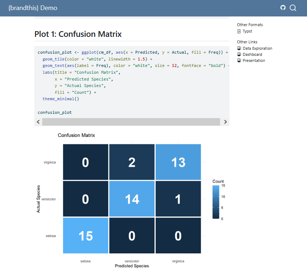Viewport: 307px width, 272px height.
Task: Click the search magnifier icon
Action: coord(293,8)
